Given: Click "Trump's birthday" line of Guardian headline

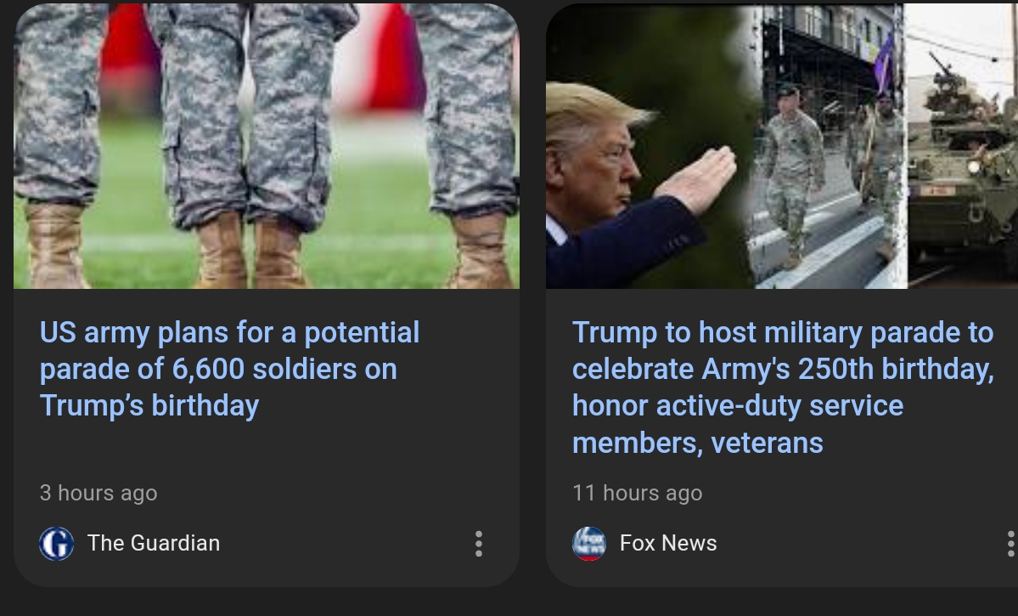Looking at the screenshot, I should pyautogui.click(x=149, y=405).
